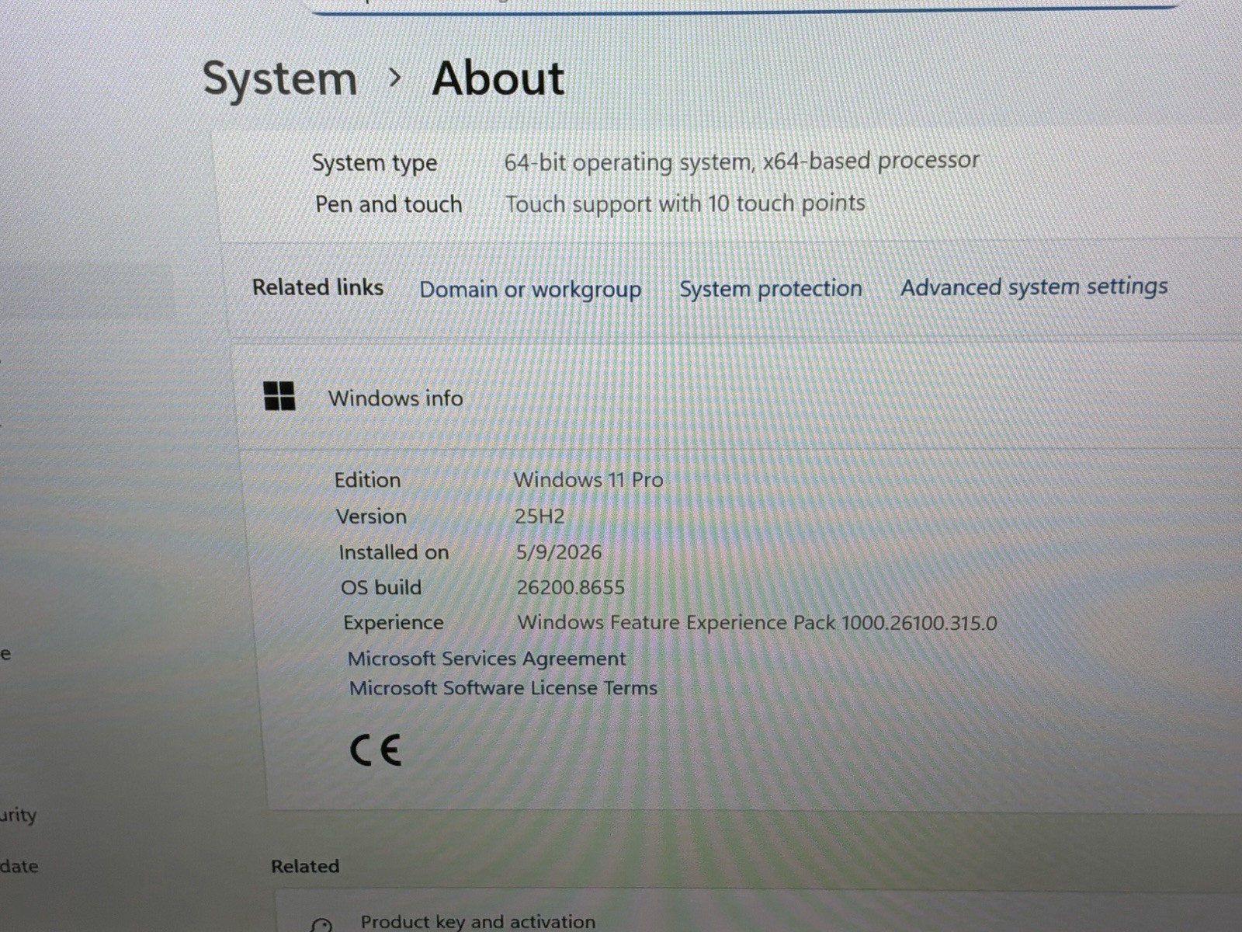Select the 64-bit operating system text
The height and width of the screenshot is (932, 1242).
tap(742, 162)
